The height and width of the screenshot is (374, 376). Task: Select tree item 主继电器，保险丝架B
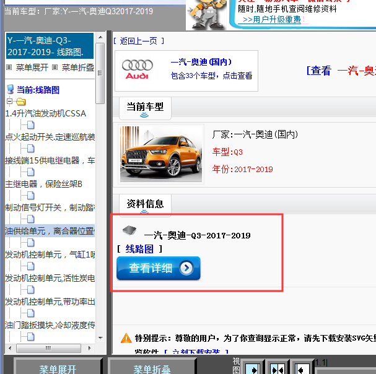click(x=43, y=184)
